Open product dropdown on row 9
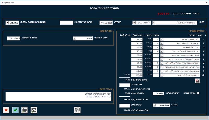 point(162,71)
